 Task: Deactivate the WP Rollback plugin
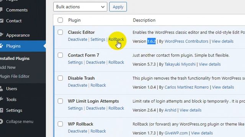point(77,131)
